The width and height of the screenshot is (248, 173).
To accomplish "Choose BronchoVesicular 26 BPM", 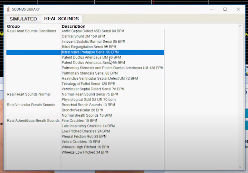I will (x=83, y=110).
